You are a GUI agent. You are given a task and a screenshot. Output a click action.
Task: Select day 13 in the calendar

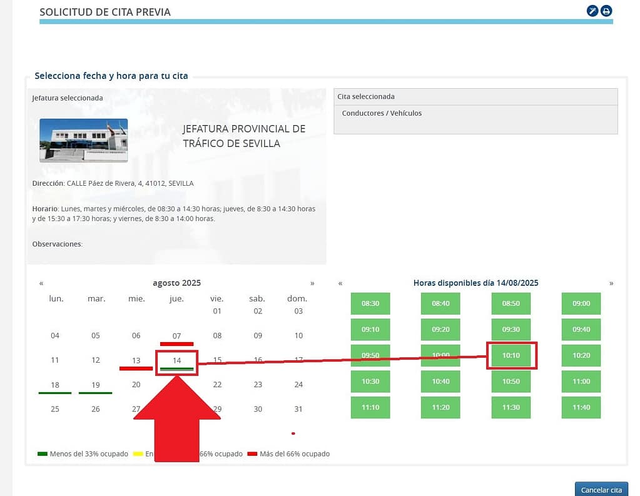tap(136, 361)
